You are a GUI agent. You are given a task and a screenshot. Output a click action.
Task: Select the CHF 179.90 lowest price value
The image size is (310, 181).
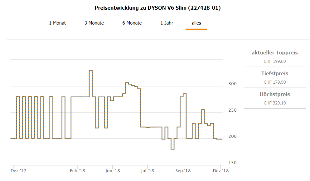pyautogui.click(x=275, y=82)
